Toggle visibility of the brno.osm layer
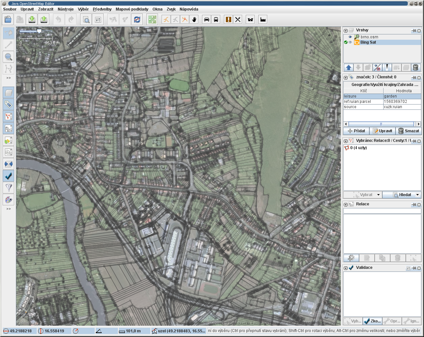Screen dimensions: 424x337 point(350,37)
